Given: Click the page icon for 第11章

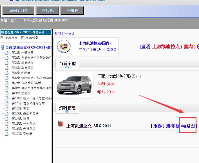Looking at the screenshot, I should pyautogui.click(x=7, y=103).
